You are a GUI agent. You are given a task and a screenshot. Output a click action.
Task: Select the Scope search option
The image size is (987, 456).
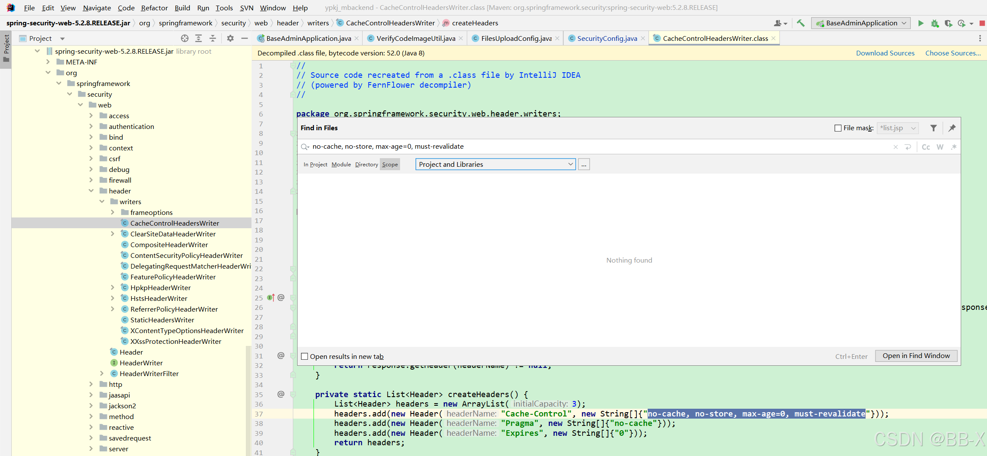pyautogui.click(x=390, y=165)
